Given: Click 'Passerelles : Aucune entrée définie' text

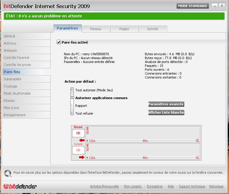Looking at the screenshot, I should (x=89, y=62).
